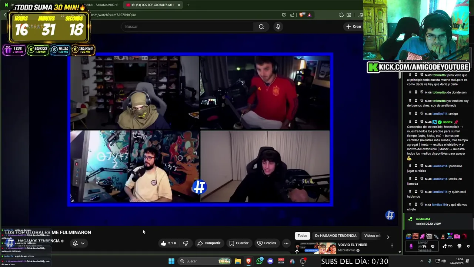The width and height of the screenshot is (474, 267).
Task: Open the Windows Start menu
Action: tap(171, 261)
